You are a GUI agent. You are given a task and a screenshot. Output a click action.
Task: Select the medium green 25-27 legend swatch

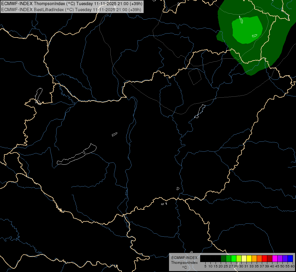pyautogui.click(x=228, y=258)
